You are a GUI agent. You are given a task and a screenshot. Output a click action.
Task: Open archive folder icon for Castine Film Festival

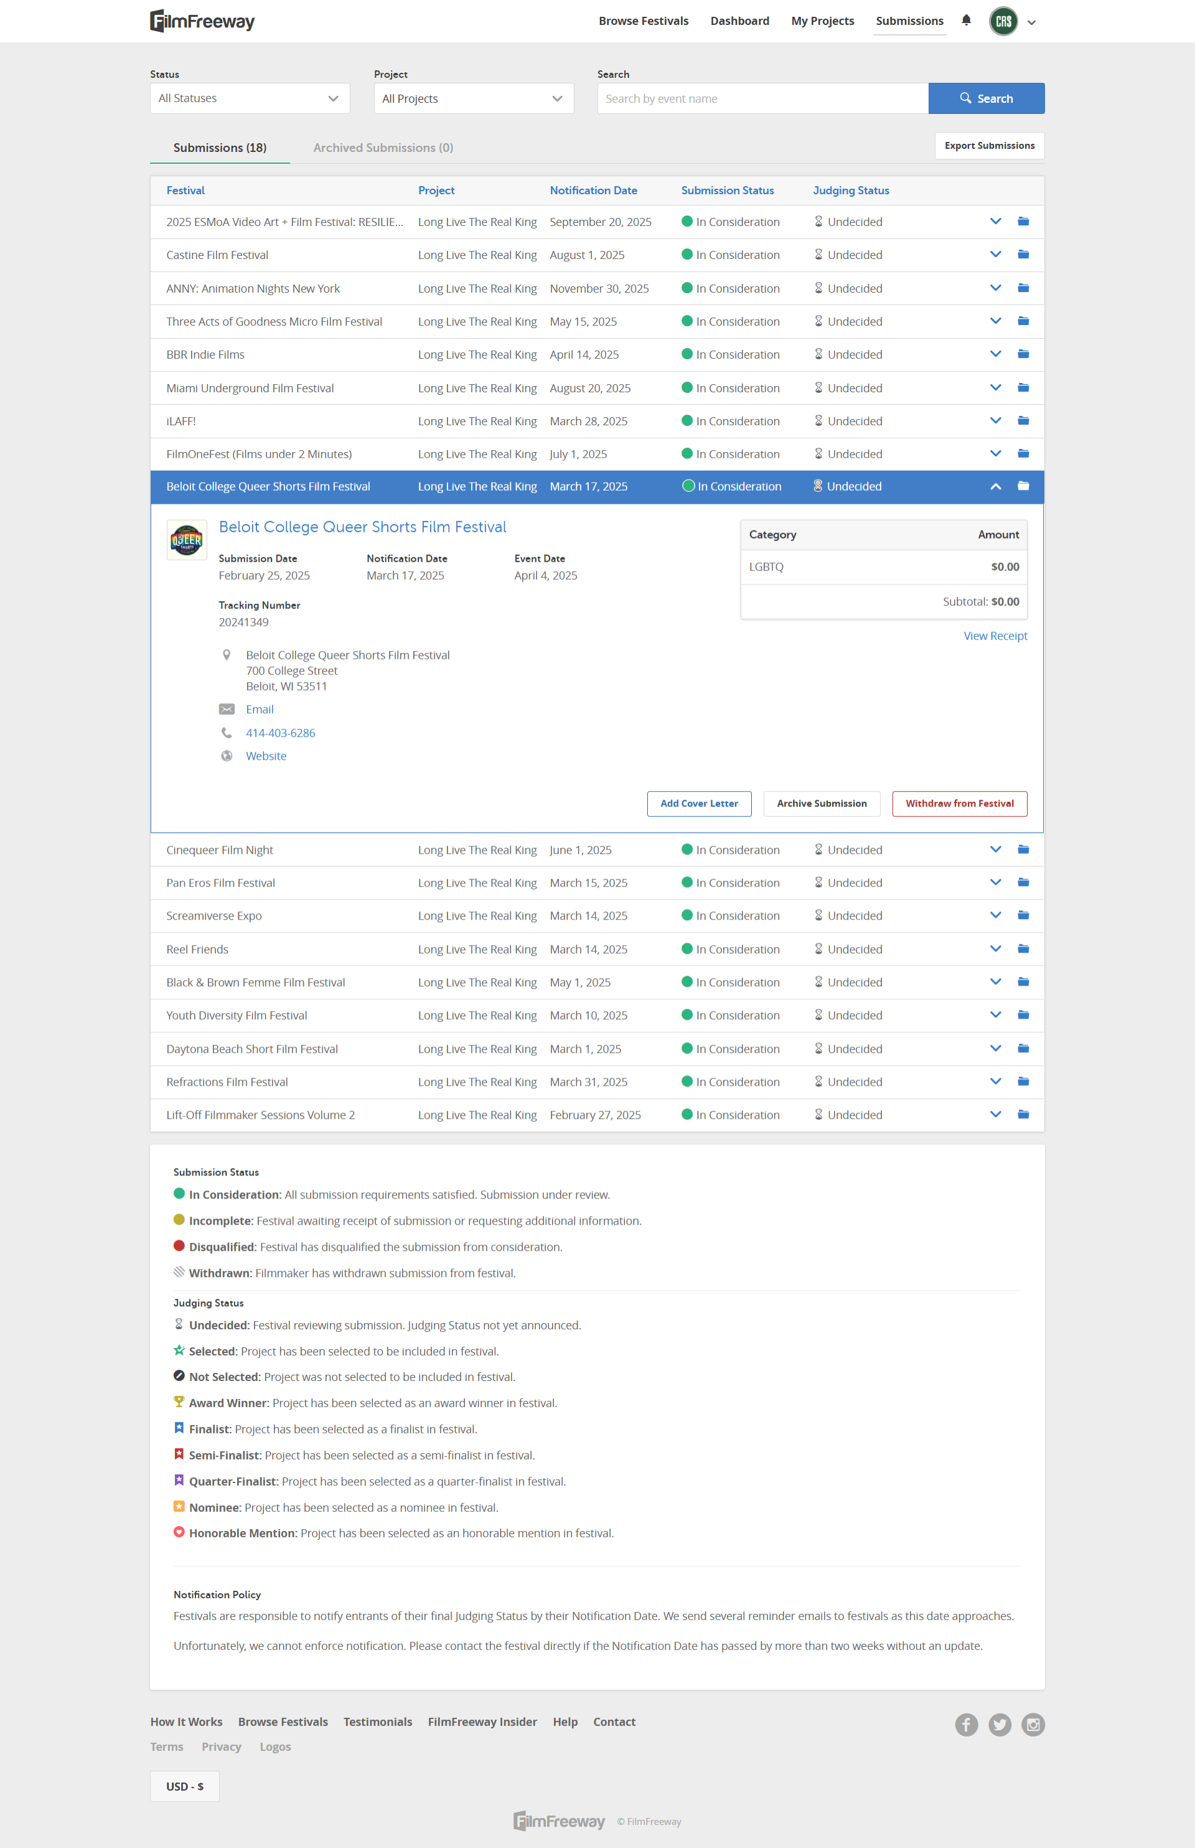coord(1023,255)
